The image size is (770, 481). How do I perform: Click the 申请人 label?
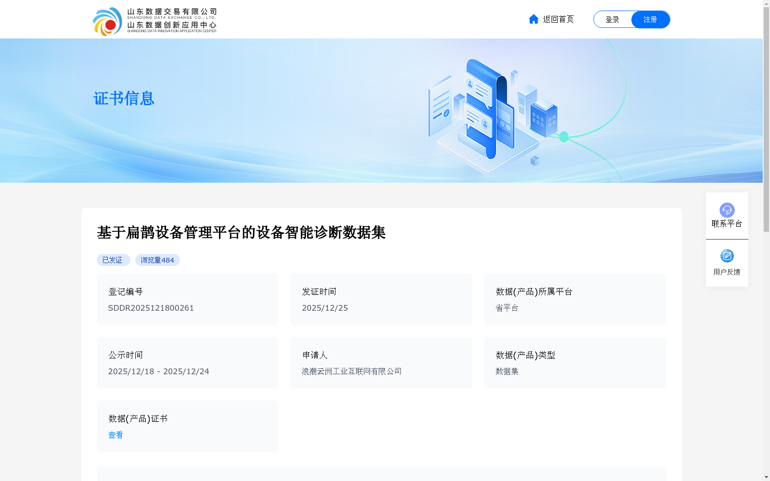pyautogui.click(x=315, y=355)
